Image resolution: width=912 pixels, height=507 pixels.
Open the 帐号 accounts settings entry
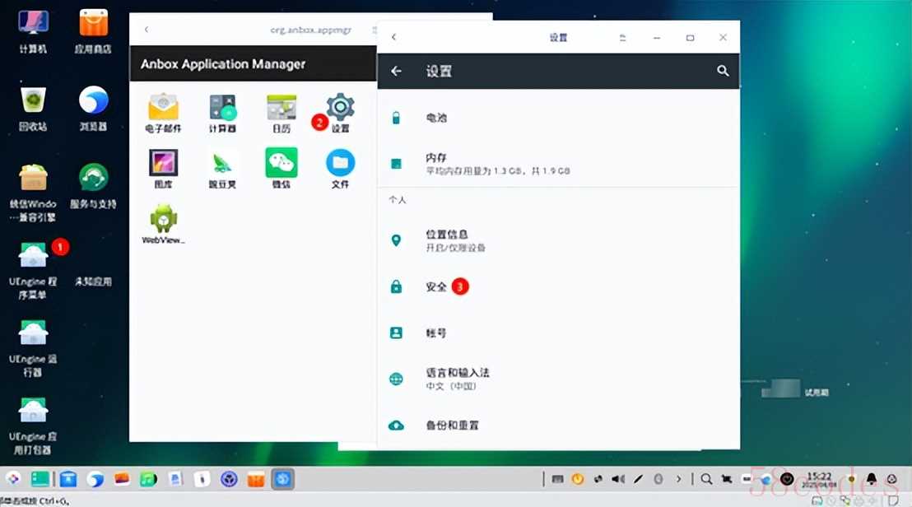(x=558, y=333)
